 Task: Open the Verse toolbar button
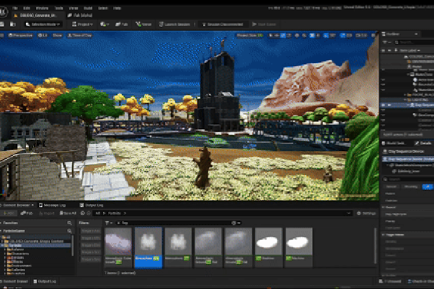143,24
